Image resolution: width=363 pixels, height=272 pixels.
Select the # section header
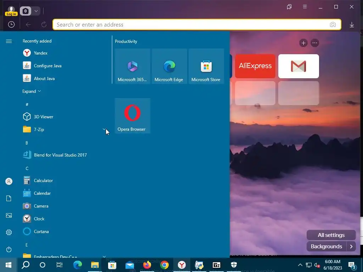[x=27, y=104]
